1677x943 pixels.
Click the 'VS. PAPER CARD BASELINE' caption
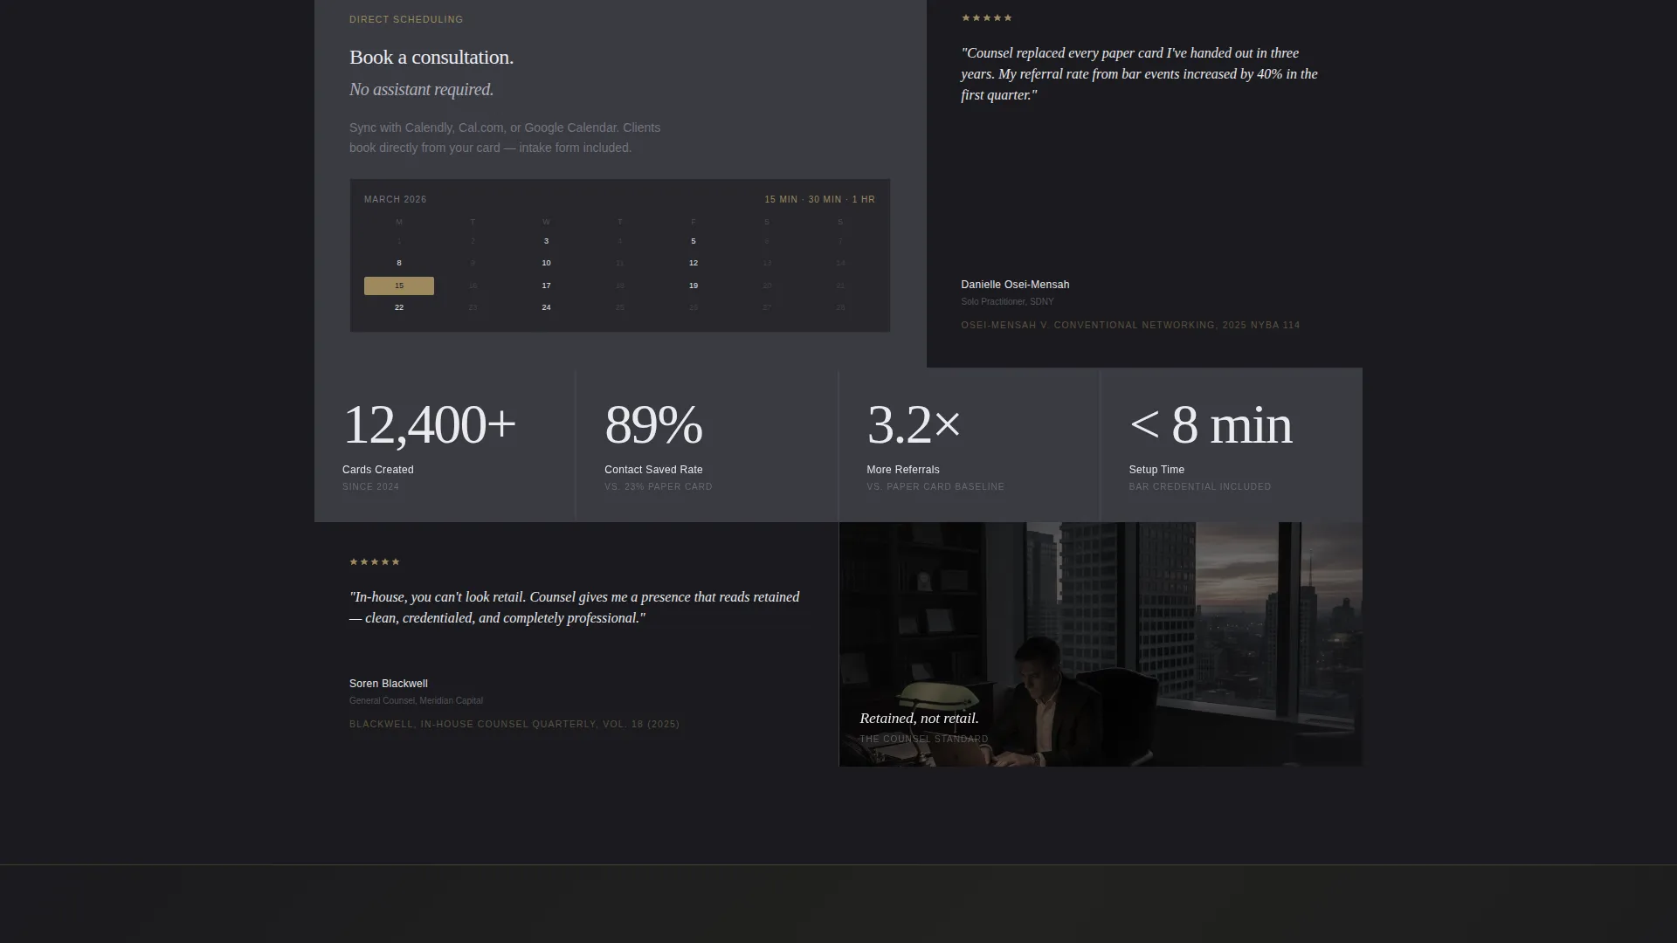pyautogui.click(x=935, y=487)
